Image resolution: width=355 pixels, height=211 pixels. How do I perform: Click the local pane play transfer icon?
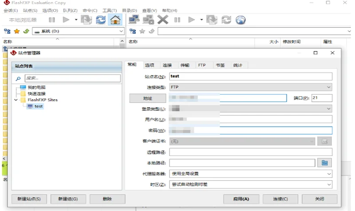pyautogui.click(x=66, y=20)
